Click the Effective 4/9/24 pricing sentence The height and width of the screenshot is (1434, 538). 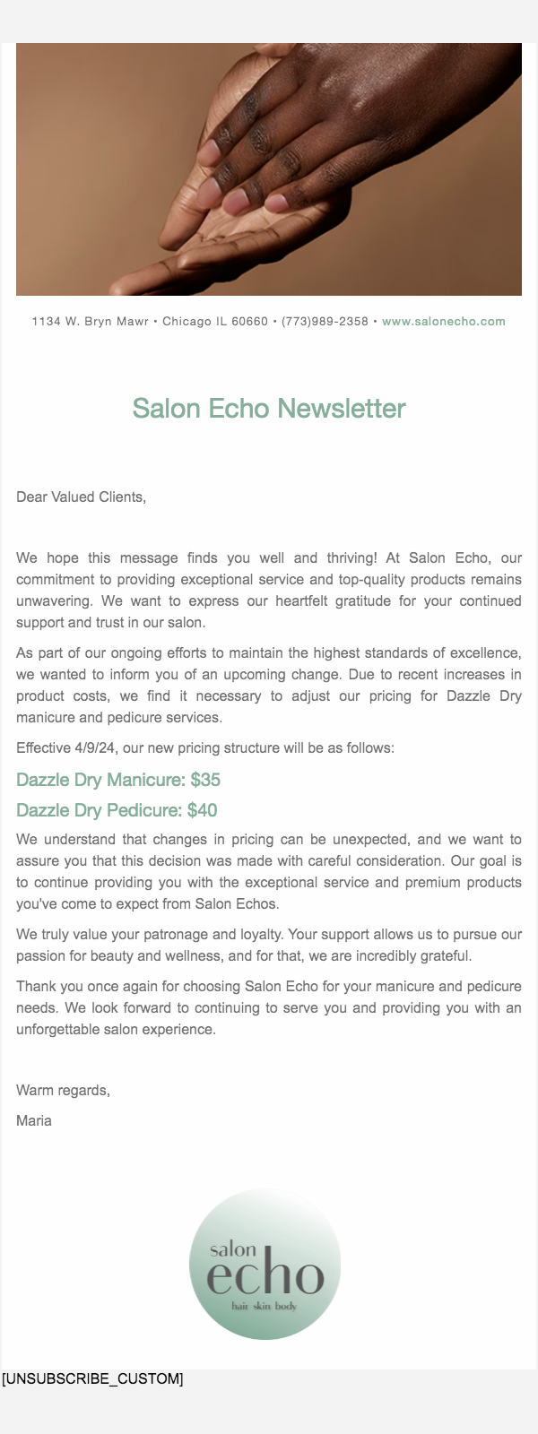(204, 748)
